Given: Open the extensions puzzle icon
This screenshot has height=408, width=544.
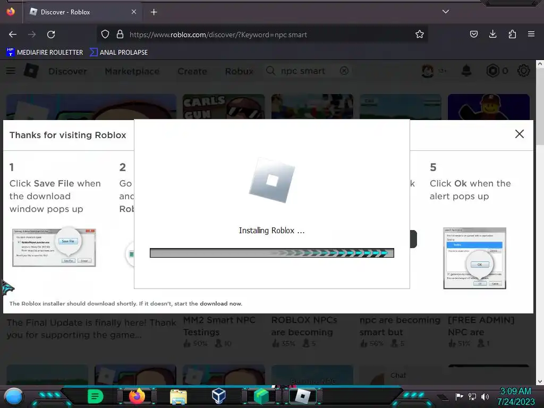Looking at the screenshot, I should click(x=512, y=34).
